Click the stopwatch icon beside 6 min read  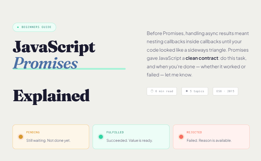point(152,91)
